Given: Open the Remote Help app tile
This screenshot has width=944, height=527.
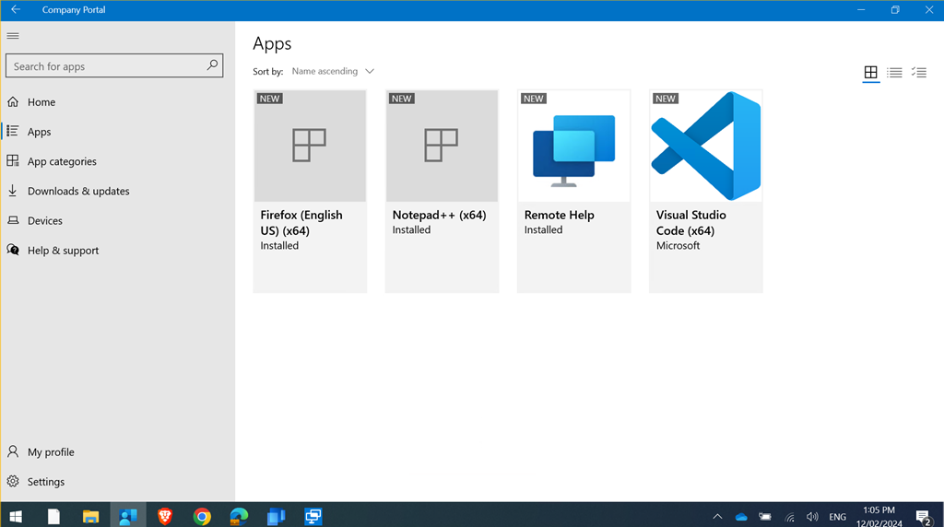Looking at the screenshot, I should coord(573,191).
